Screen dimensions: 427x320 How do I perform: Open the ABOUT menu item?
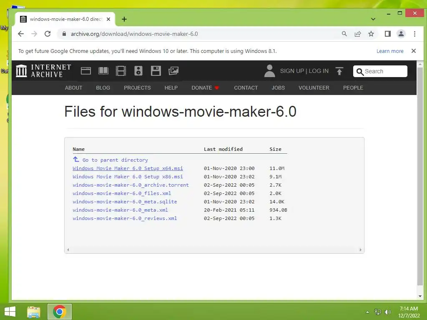73,87
